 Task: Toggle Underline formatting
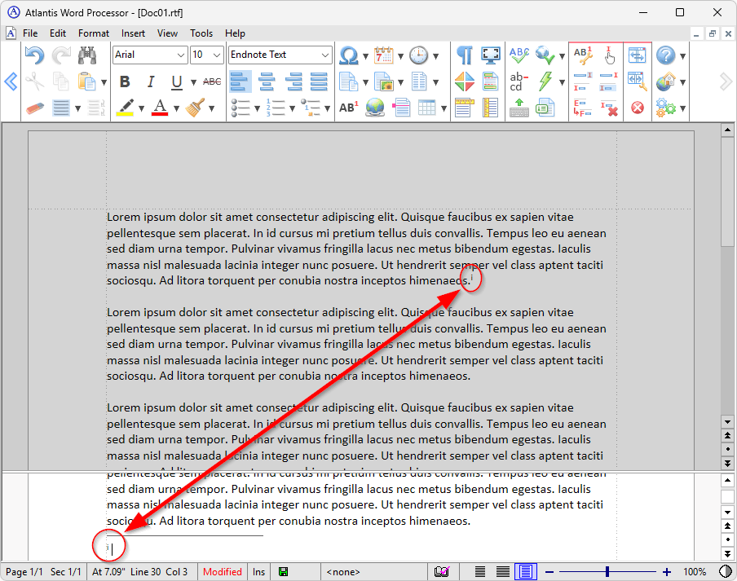(x=177, y=81)
